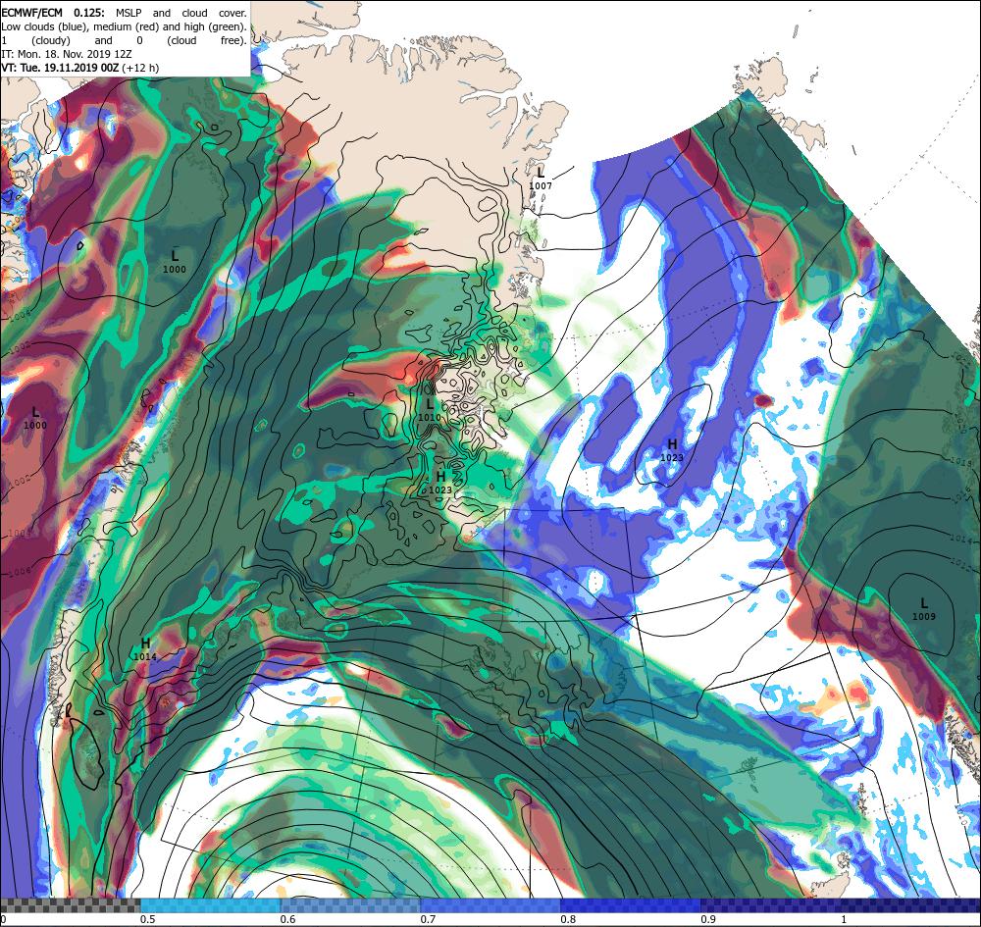Viewport: 981px width, 927px height.
Task: Click the '1' colorbar tick label
Action: (844, 919)
